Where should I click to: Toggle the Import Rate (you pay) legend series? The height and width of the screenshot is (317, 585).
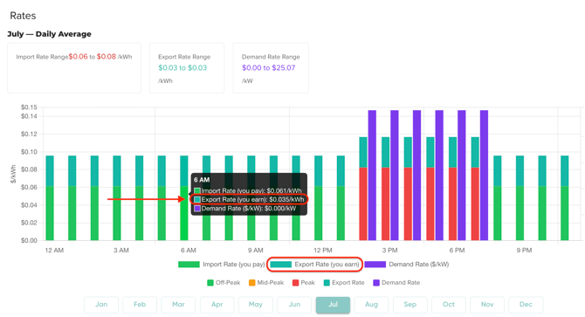tap(222, 265)
